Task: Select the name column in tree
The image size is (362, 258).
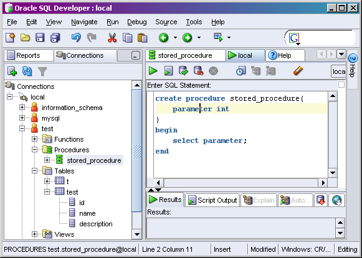Action: pos(87,213)
